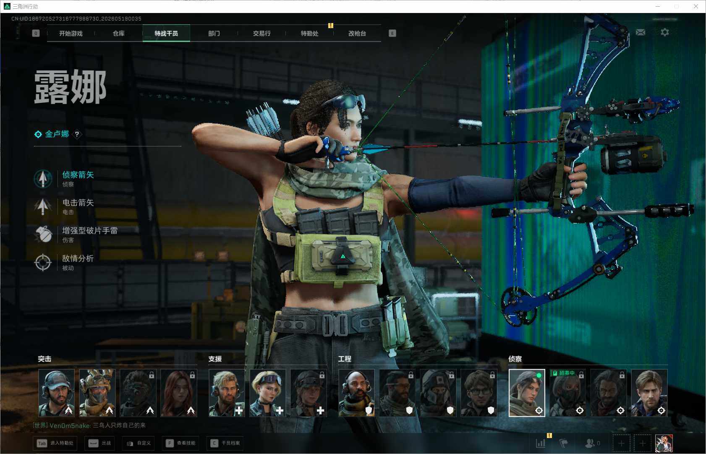
Task: Click the E key next-tab icon
Action: [392, 33]
